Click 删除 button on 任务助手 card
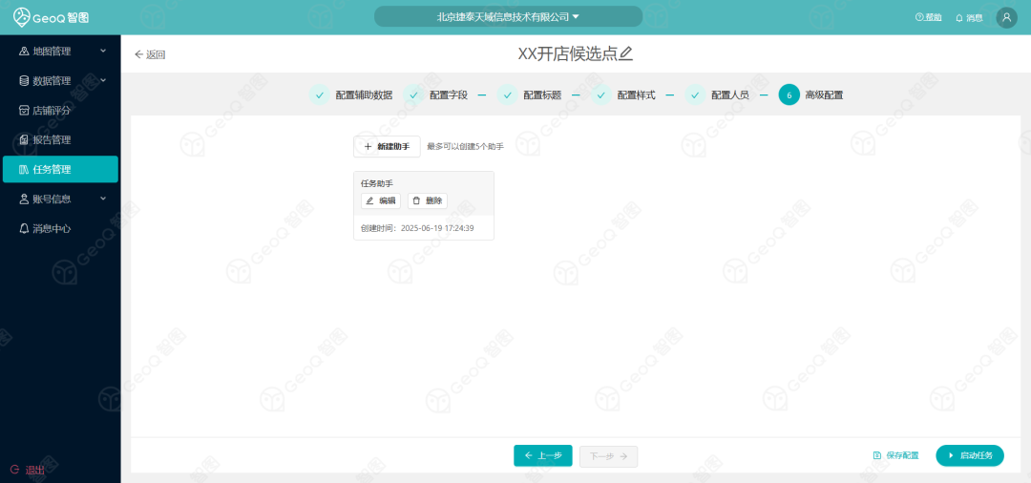Viewport: 1031px width, 483px height. pos(428,201)
